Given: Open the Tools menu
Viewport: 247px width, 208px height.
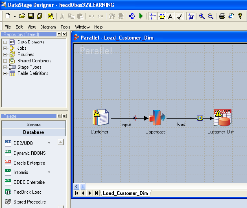Looking at the screenshot, I should pos(65,27).
